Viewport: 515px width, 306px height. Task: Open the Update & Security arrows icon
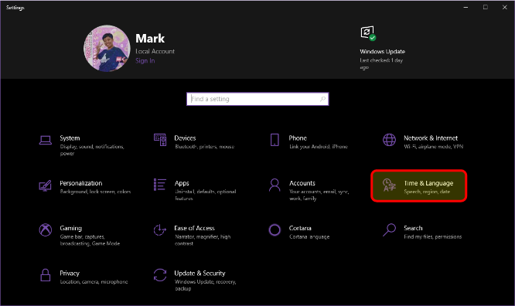(x=160, y=275)
